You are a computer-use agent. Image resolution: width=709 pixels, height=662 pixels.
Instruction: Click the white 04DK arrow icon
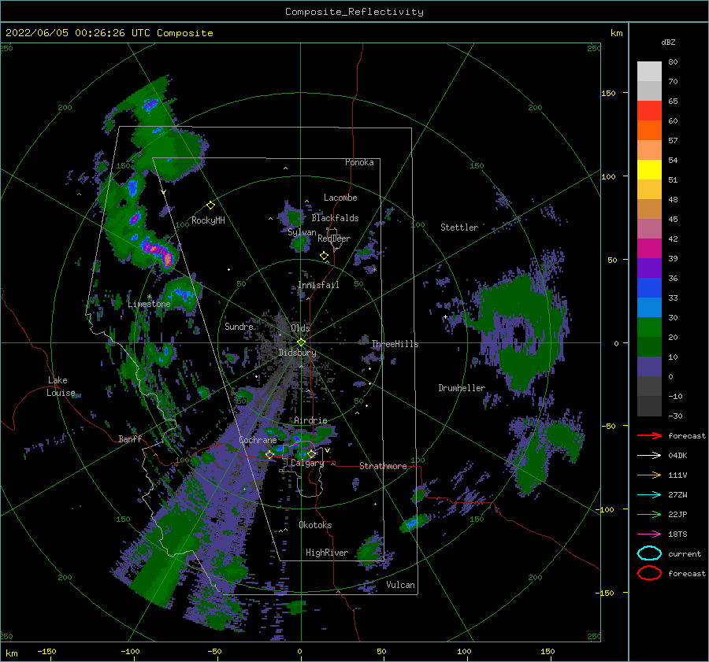649,455
